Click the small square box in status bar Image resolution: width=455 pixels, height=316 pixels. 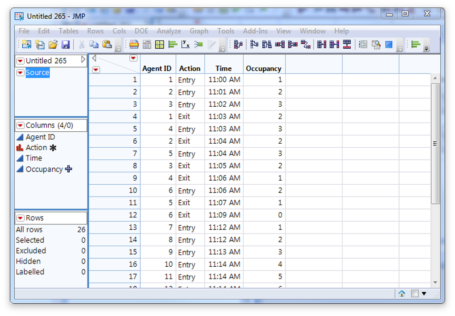414,294
